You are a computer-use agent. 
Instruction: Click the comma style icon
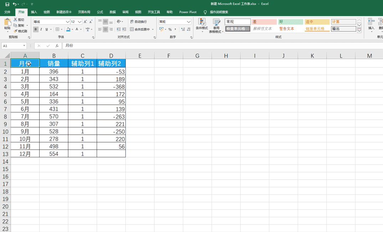tap(175, 29)
